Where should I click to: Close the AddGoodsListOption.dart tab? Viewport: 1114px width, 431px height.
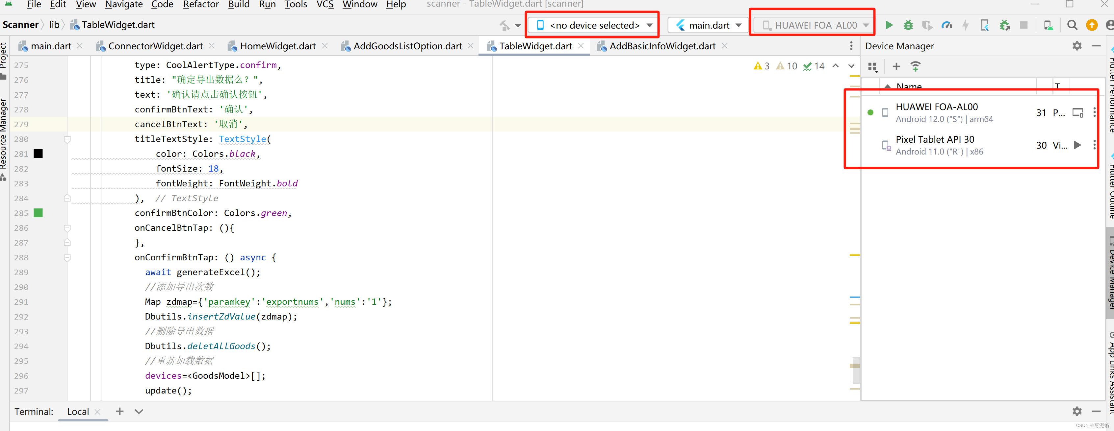point(471,46)
